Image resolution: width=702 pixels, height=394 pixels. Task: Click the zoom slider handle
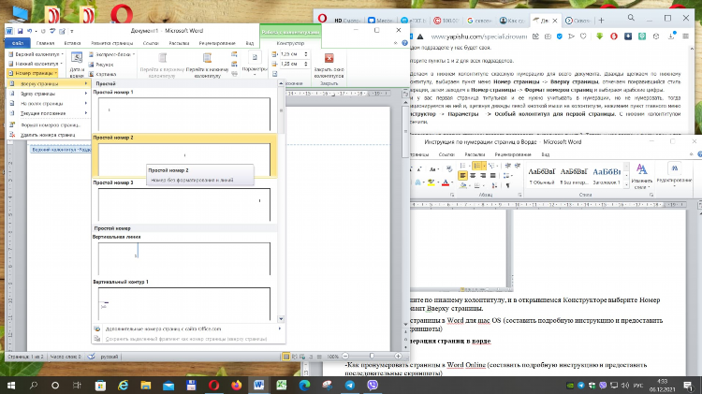click(x=372, y=357)
